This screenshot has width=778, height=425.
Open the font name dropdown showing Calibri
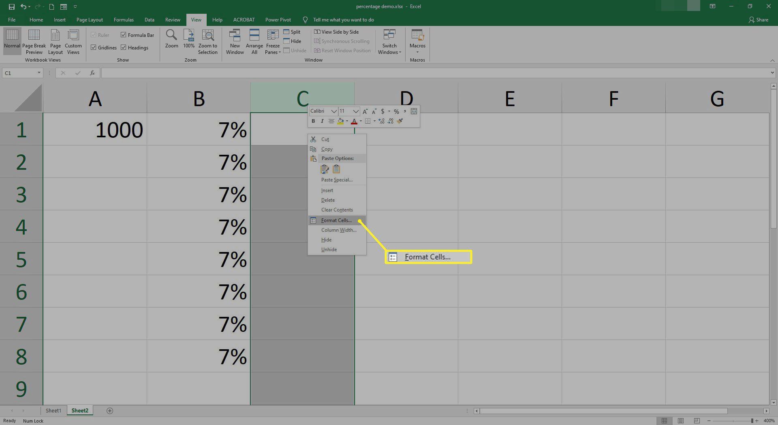[x=334, y=111]
